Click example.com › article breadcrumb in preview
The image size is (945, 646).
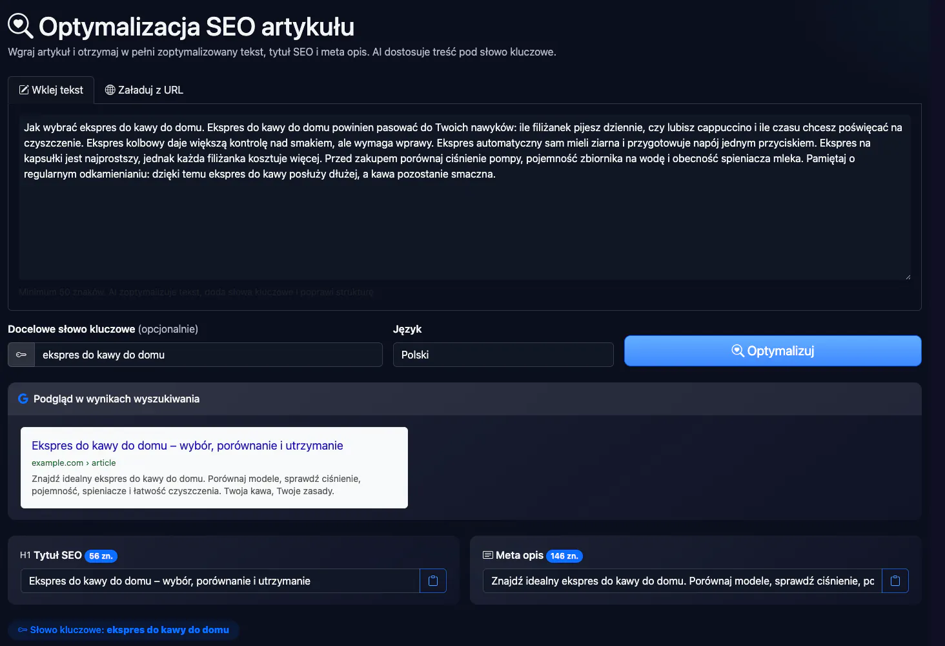74,463
